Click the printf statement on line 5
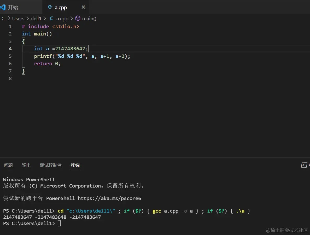Image resolution: width=310 pixels, height=235 pixels. tap(82, 56)
